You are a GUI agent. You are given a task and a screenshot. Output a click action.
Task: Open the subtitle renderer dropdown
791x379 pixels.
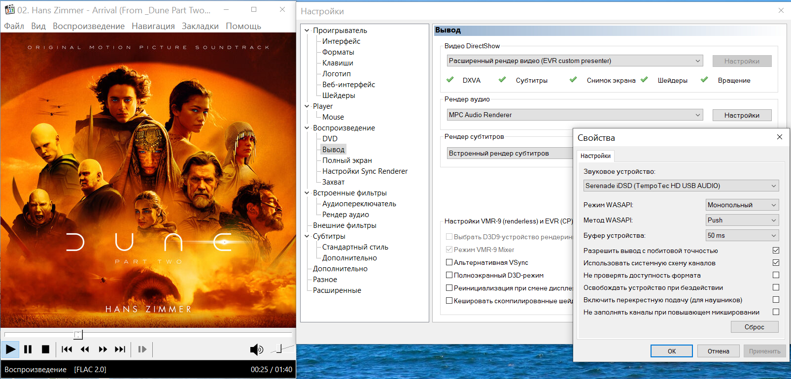tap(510, 153)
